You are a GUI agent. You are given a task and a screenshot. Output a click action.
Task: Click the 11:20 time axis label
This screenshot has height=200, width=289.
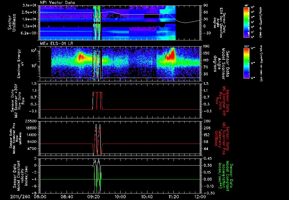click(174, 197)
